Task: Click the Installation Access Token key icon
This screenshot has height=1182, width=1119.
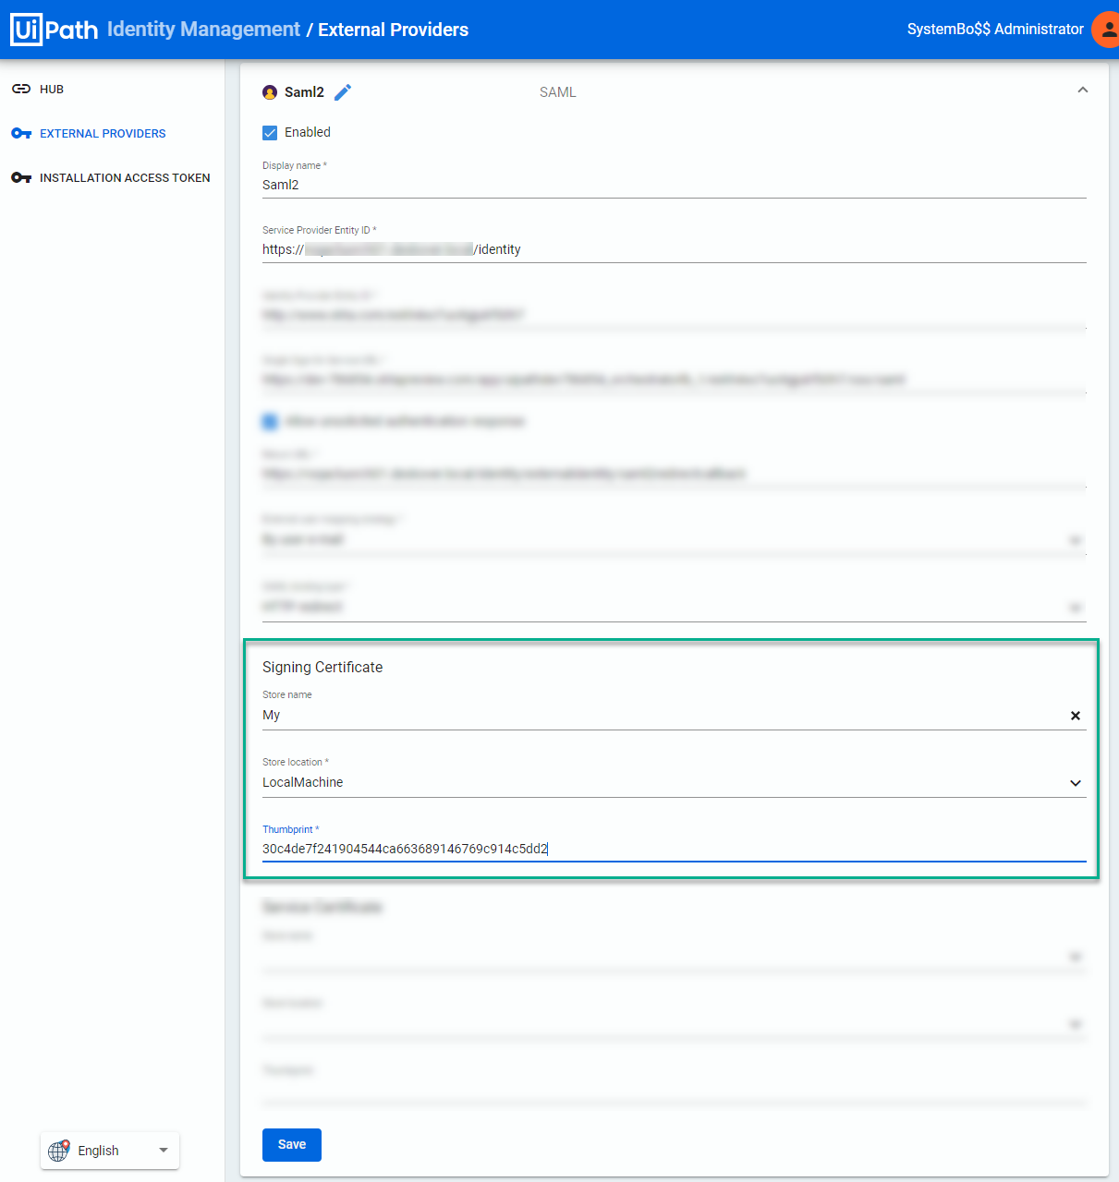Action: (x=21, y=178)
